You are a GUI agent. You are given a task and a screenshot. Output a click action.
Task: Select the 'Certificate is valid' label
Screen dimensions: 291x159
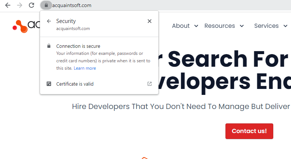point(75,84)
